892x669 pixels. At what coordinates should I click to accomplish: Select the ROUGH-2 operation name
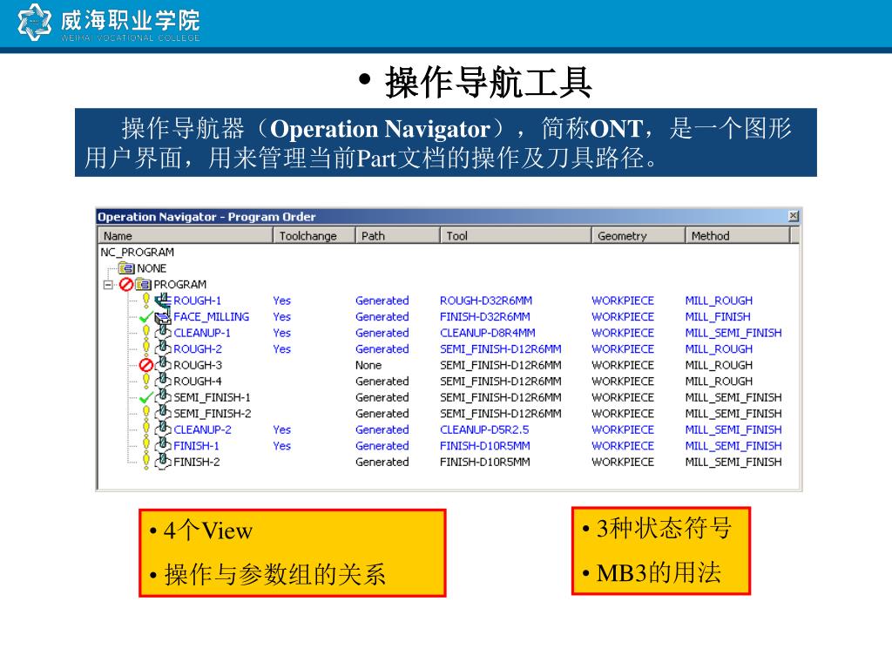click(198, 348)
